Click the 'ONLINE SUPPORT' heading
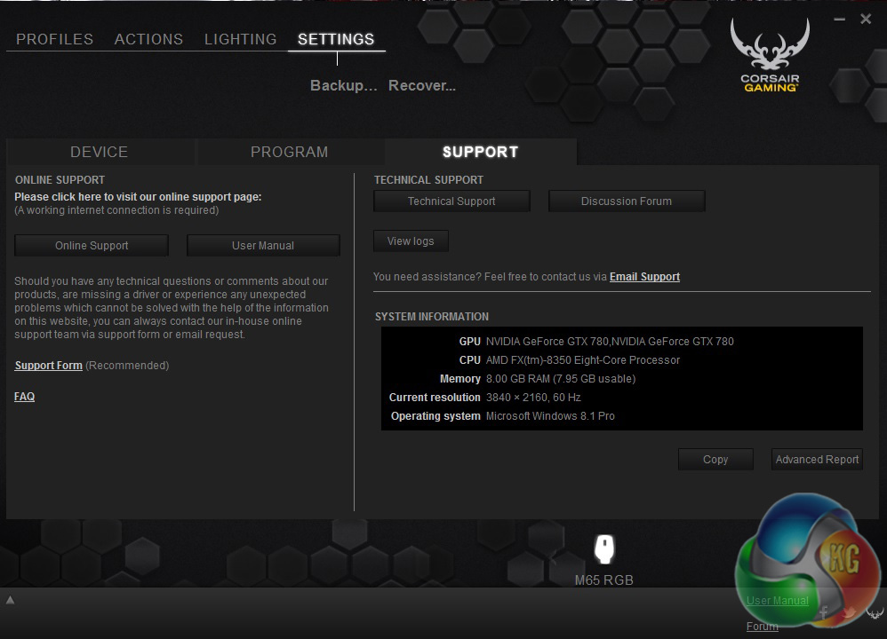 click(60, 179)
